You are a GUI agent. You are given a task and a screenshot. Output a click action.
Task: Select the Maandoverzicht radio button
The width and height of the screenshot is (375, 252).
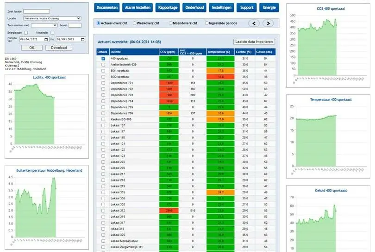point(171,23)
